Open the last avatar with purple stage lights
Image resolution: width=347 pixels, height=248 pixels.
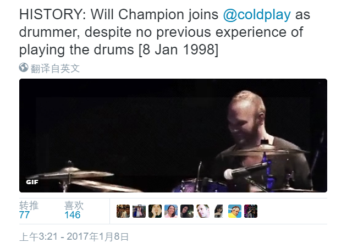point(251,211)
